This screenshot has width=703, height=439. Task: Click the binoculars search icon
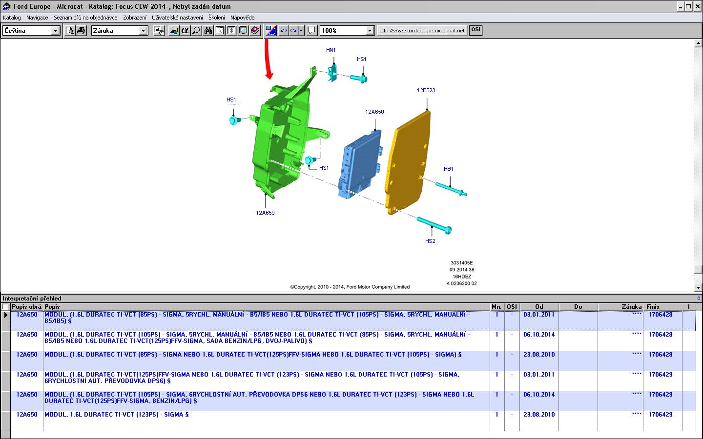tap(208, 31)
